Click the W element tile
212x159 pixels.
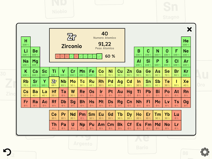click(x=73, y=92)
